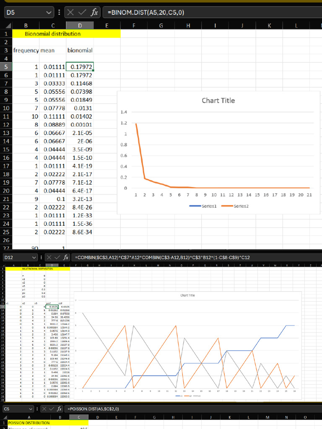Click the Enter checkmark beside POISSON.DIST formula
322x429 pixels.
point(52,409)
